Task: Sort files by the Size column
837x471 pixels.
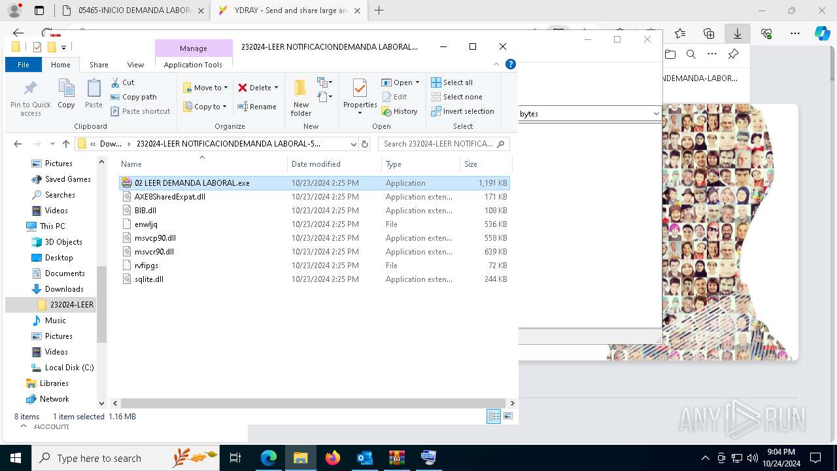Action: [x=485, y=164]
